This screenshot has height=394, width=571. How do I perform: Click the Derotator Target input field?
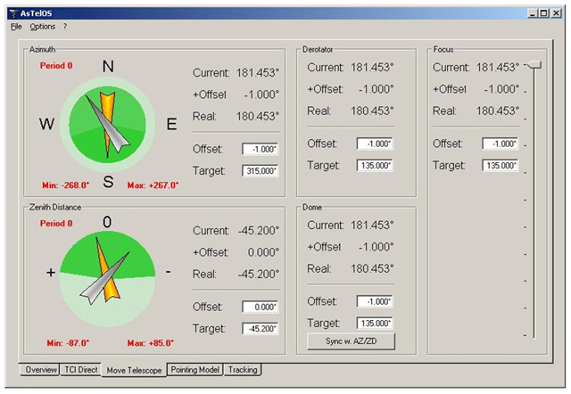click(x=375, y=165)
